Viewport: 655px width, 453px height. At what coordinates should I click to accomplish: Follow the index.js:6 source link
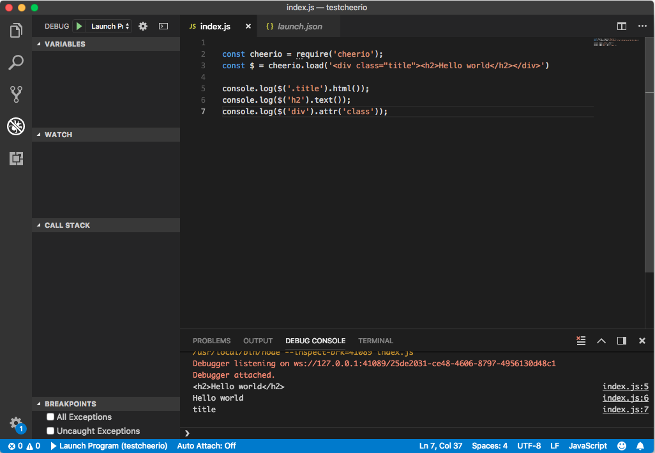pyautogui.click(x=626, y=398)
